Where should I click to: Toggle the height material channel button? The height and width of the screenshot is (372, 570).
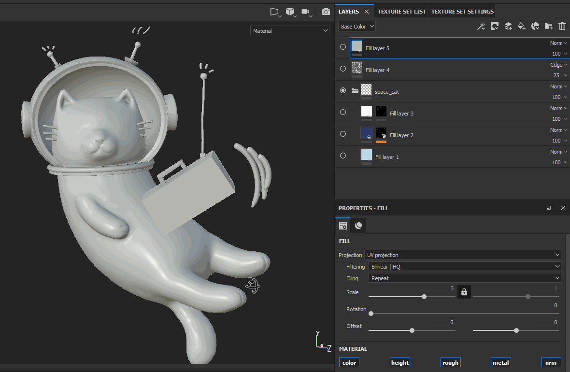[x=400, y=363]
